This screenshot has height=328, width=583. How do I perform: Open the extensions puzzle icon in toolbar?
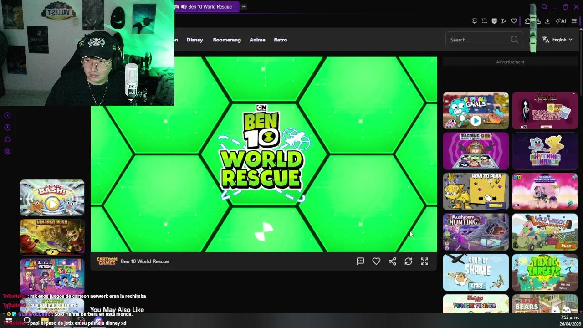click(x=528, y=21)
